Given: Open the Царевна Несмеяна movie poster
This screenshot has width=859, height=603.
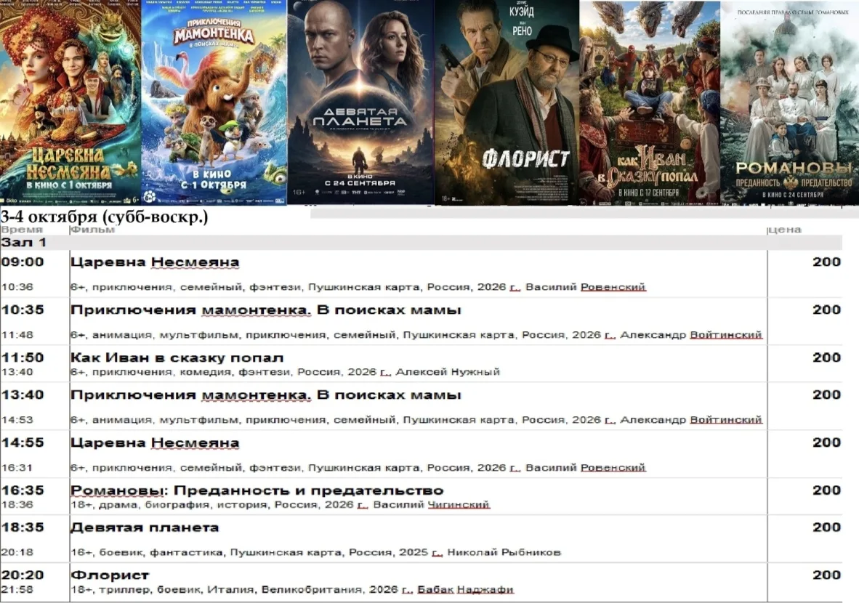Looking at the screenshot, I should 70,102.
